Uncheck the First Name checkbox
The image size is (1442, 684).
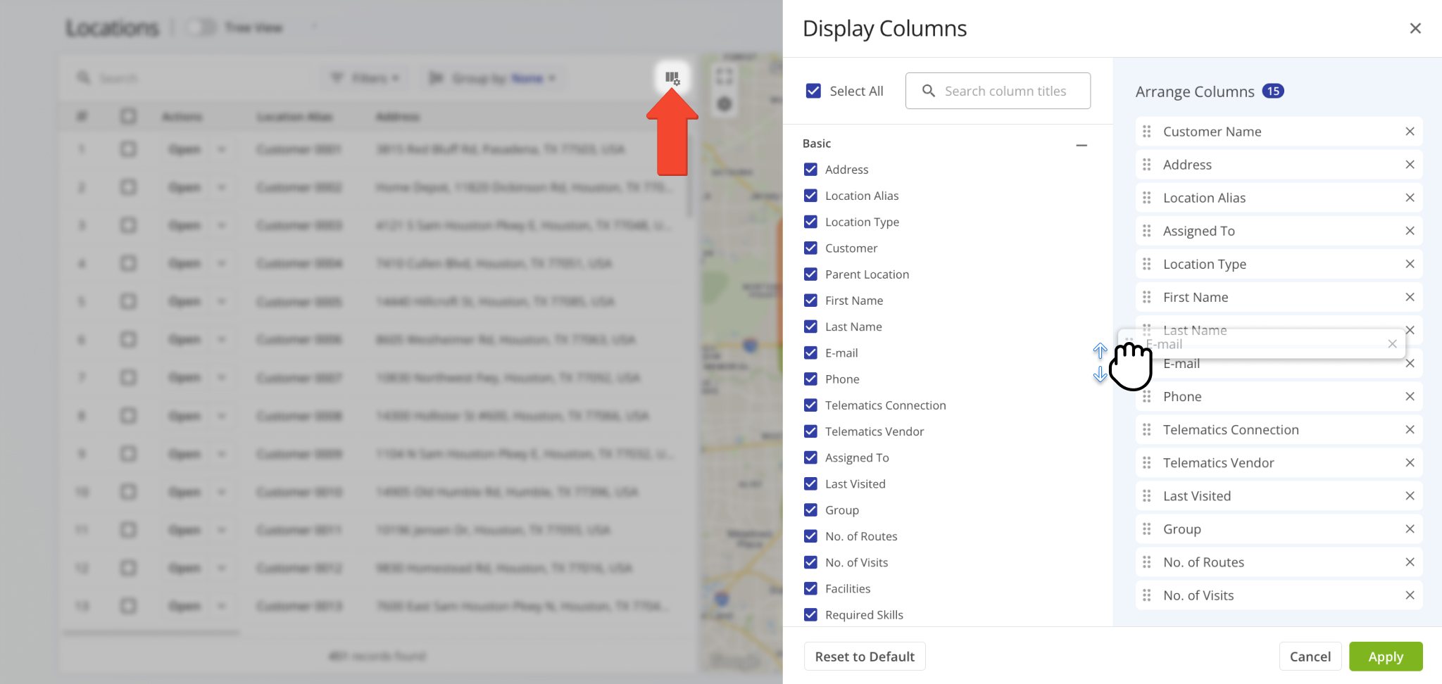(x=810, y=300)
